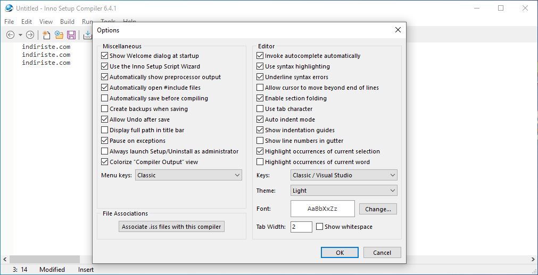Click the AaBbXxZz font preview box
This screenshot has height=275, width=538.
[322, 209]
